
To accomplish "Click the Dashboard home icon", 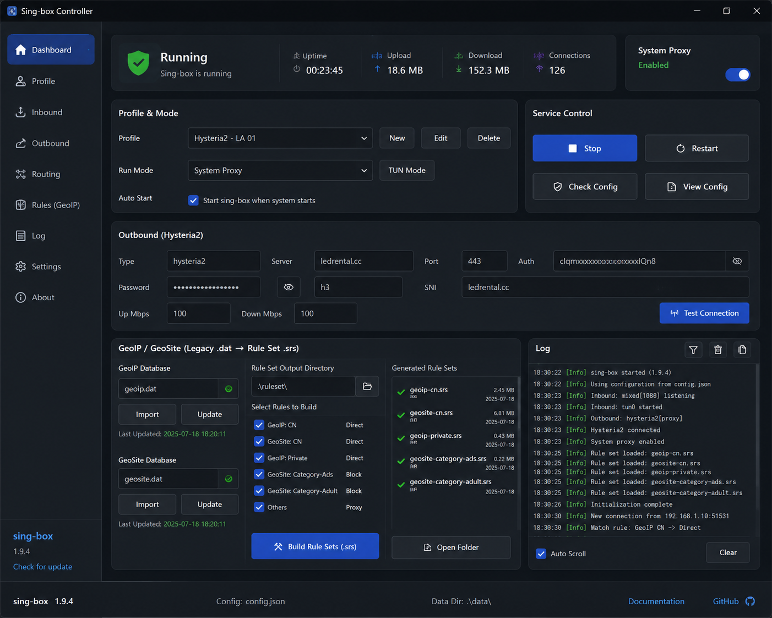I will pyautogui.click(x=21, y=50).
